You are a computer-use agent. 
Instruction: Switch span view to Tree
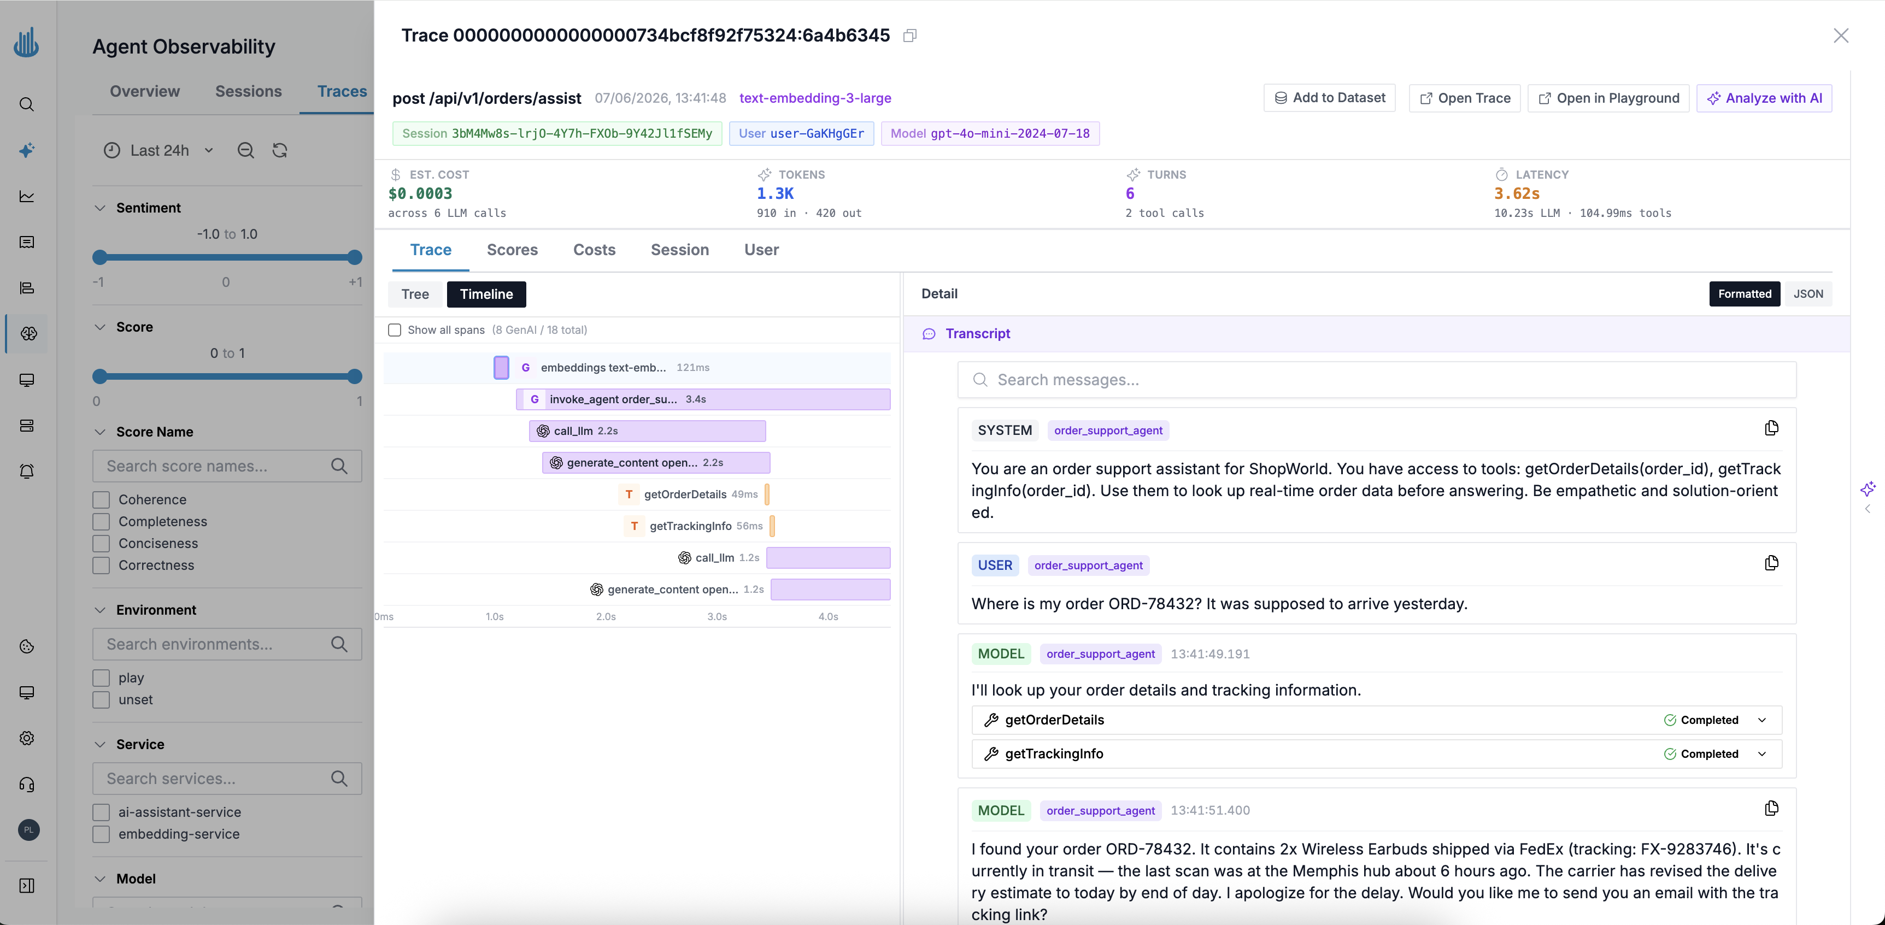click(x=415, y=294)
